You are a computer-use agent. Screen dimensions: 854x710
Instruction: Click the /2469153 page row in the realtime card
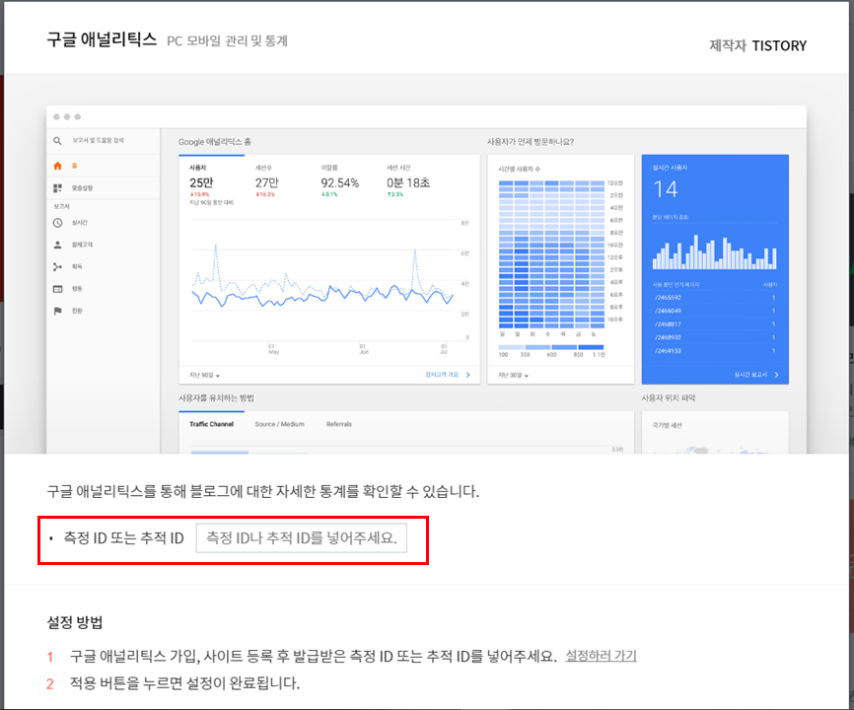(715, 351)
